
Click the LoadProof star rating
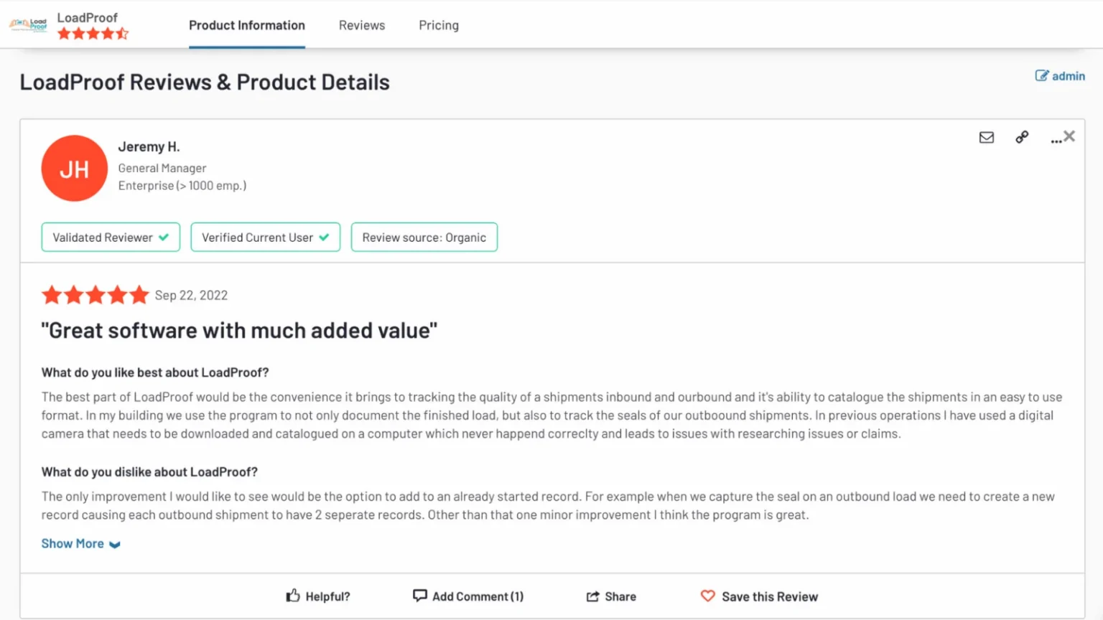93,33
